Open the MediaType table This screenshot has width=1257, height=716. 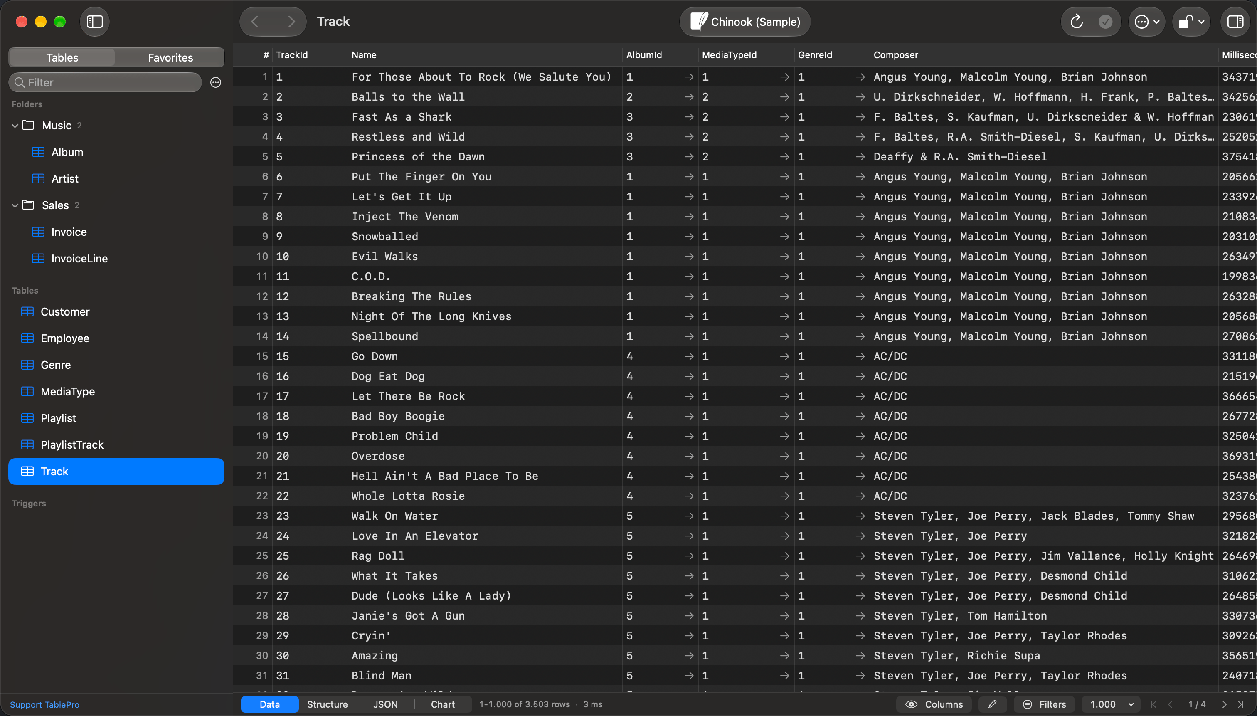click(116, 391)
